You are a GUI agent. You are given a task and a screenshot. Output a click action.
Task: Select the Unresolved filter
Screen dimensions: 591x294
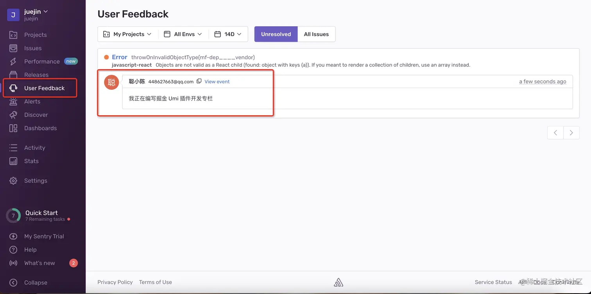coord(276,34)
